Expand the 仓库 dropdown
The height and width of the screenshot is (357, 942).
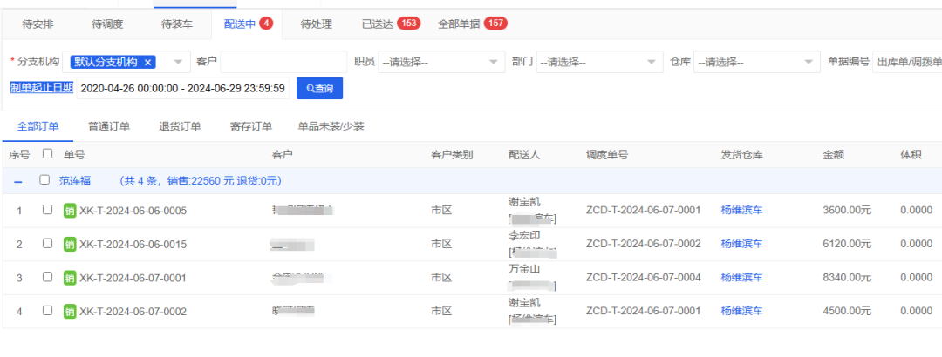click(x=755, y=62)
